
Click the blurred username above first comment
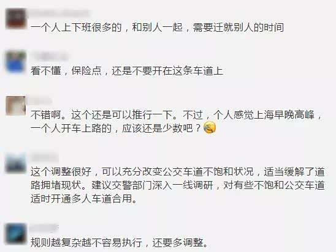coord(60,13)
